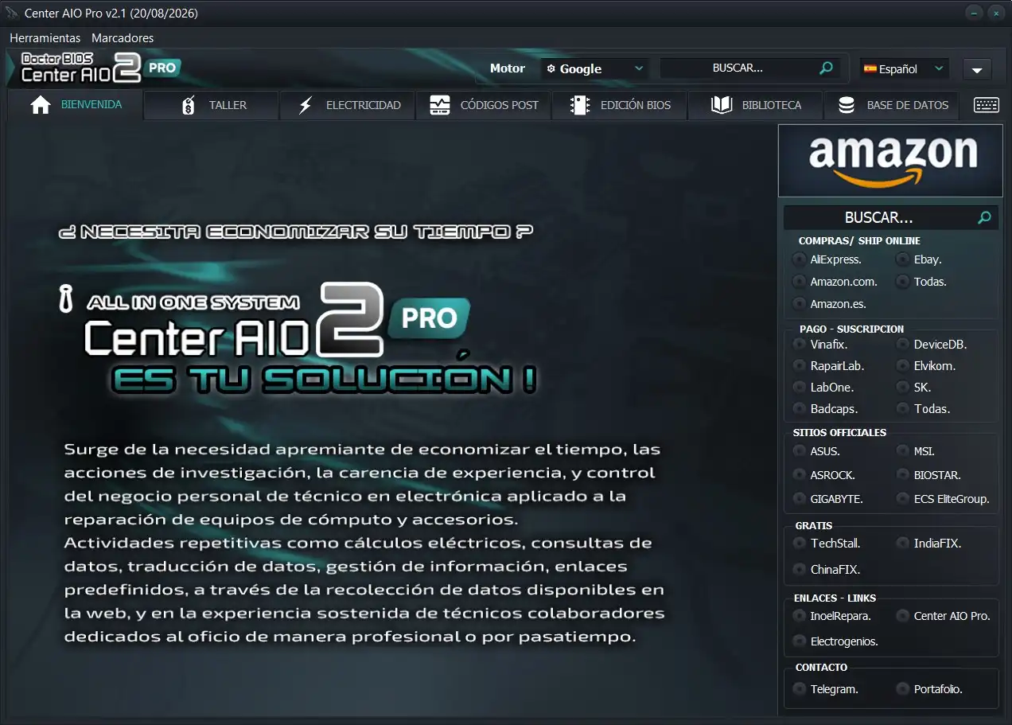Screen dimensions: 1012x725
Task: Switch to the ELECTRICIDAD tab
Action: click(348, 105)
